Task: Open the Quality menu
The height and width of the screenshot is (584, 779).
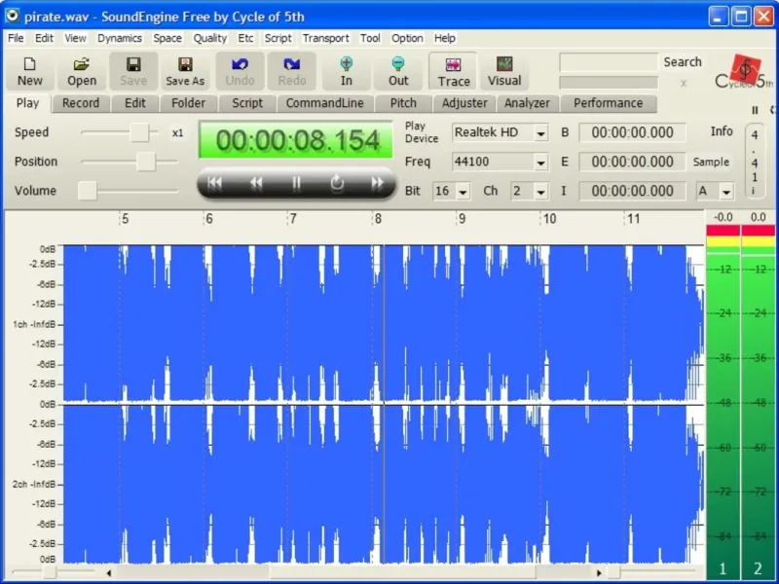Action: point(209,38)
